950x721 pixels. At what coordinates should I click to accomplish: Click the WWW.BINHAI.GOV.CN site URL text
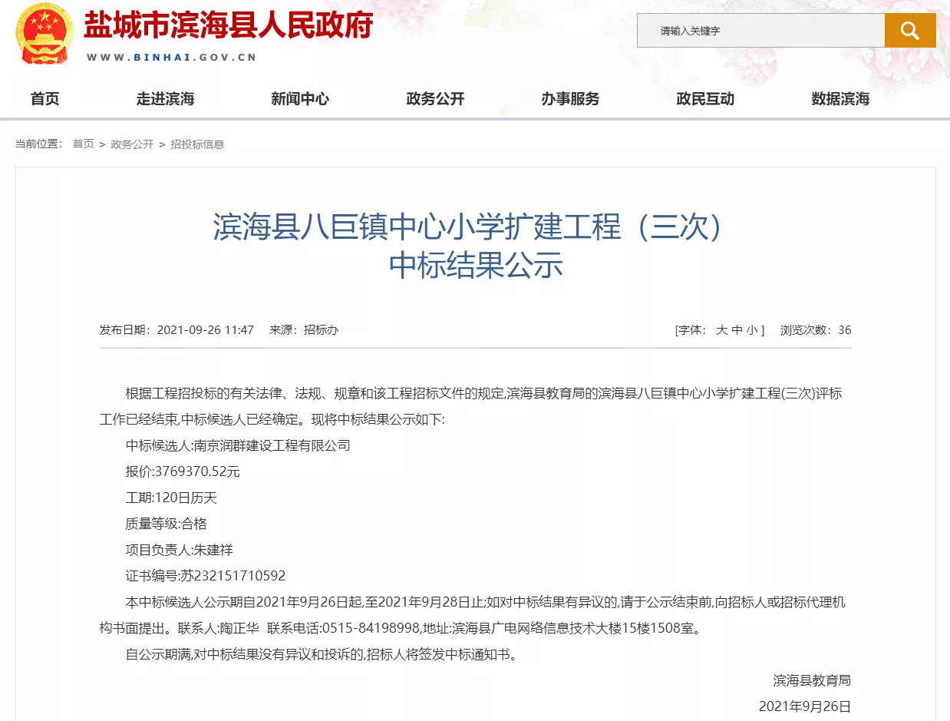click(x=171, y=58)
